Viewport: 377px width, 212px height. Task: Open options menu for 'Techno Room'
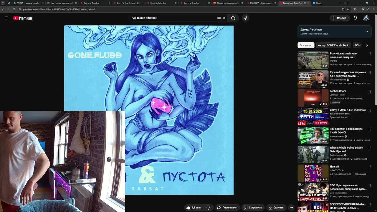[x=370, y=92]
